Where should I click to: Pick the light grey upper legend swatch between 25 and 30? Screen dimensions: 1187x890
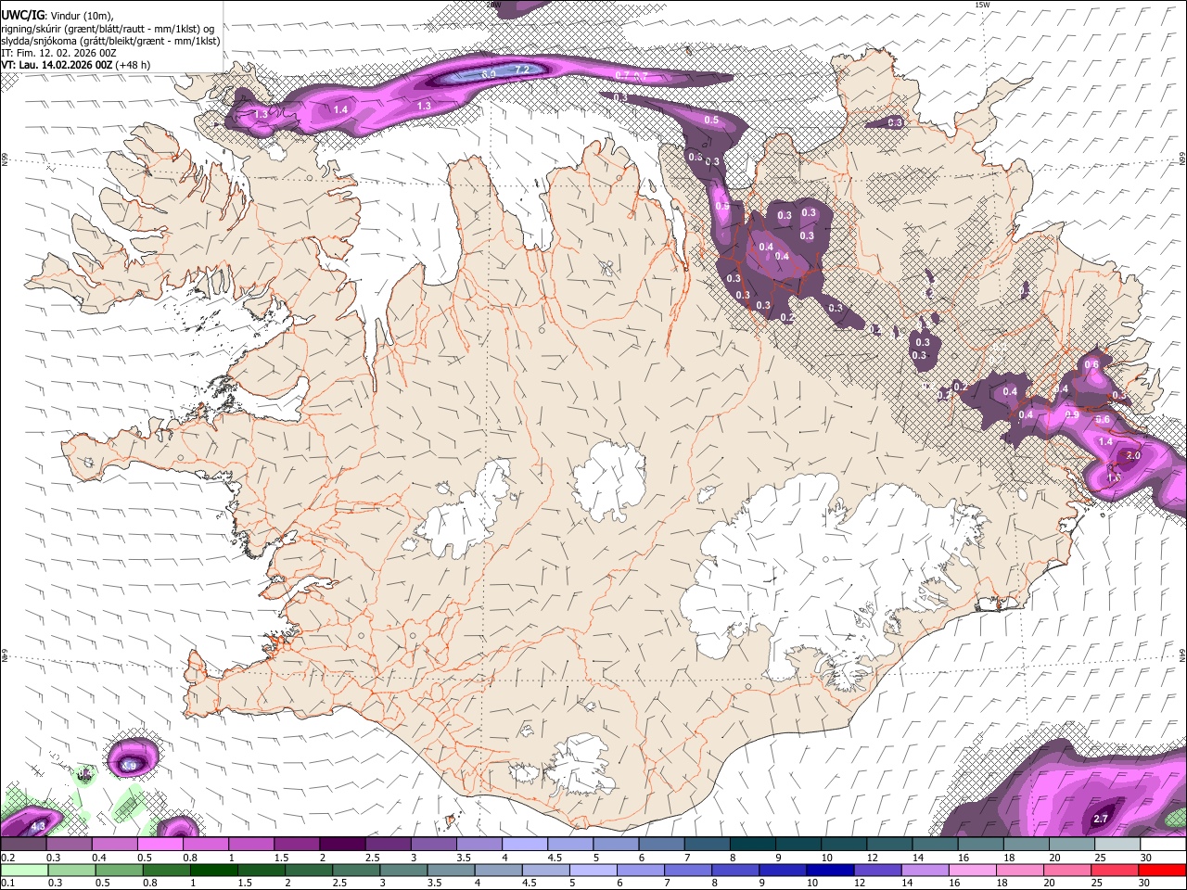(x=1117, y=845)
